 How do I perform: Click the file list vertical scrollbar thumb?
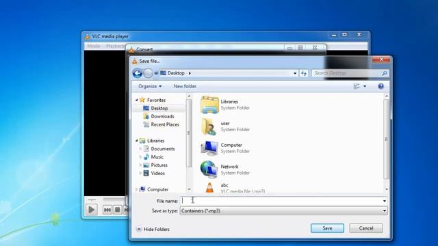386,139
